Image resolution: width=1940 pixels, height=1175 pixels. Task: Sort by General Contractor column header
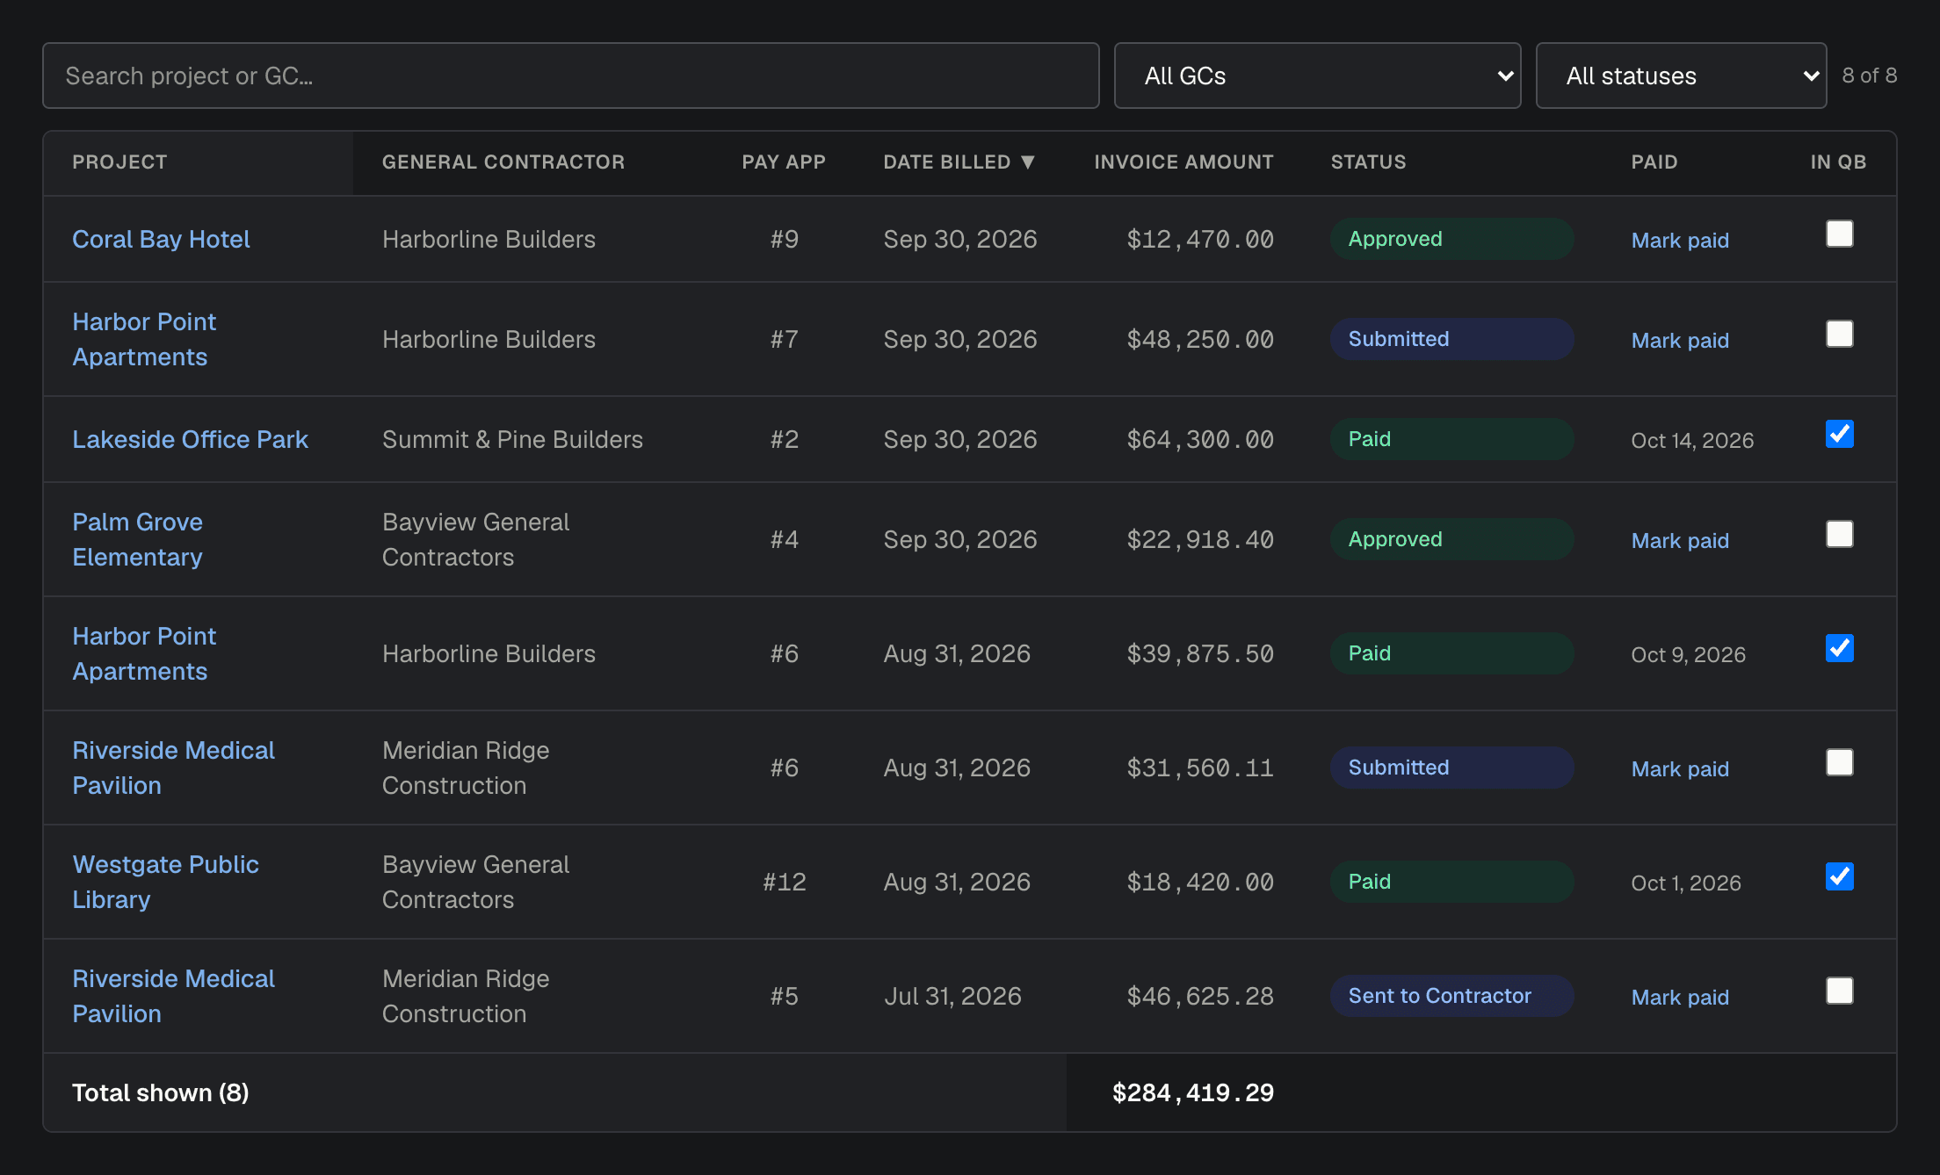coord(503,162)
